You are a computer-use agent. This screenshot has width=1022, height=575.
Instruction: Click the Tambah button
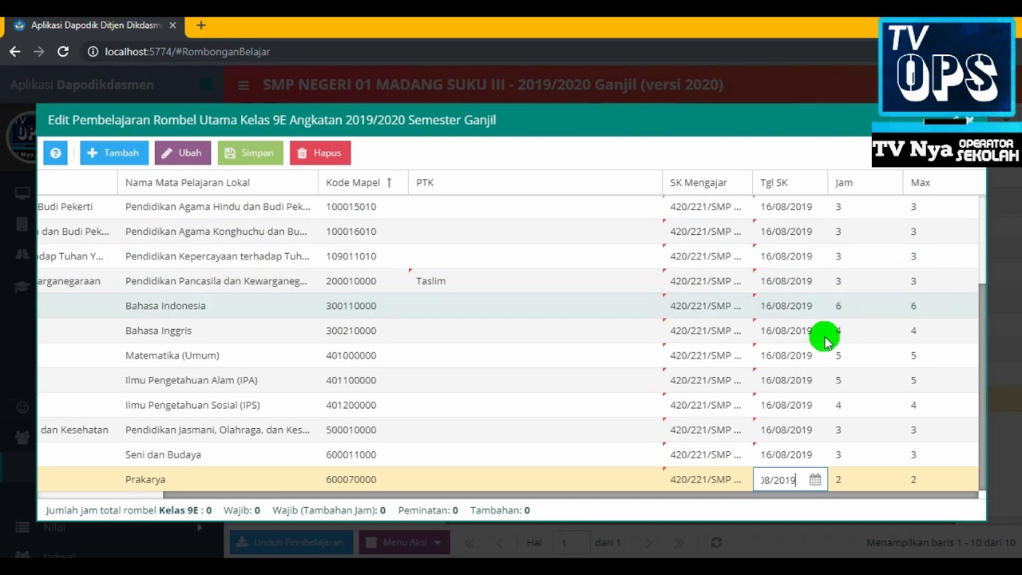pos(113,153)
